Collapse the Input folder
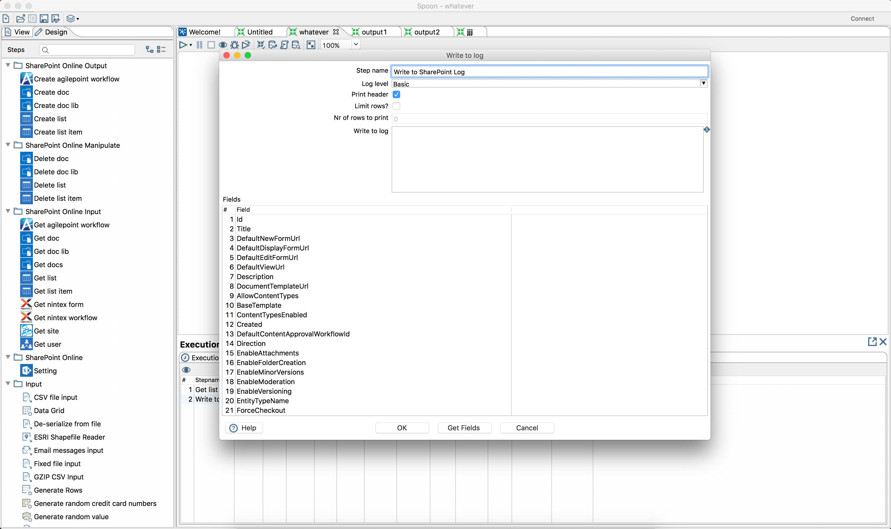 [x=8, y=384]
